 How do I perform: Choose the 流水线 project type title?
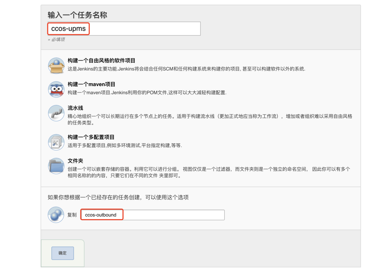pyautogui.click(x=75, y=108)
